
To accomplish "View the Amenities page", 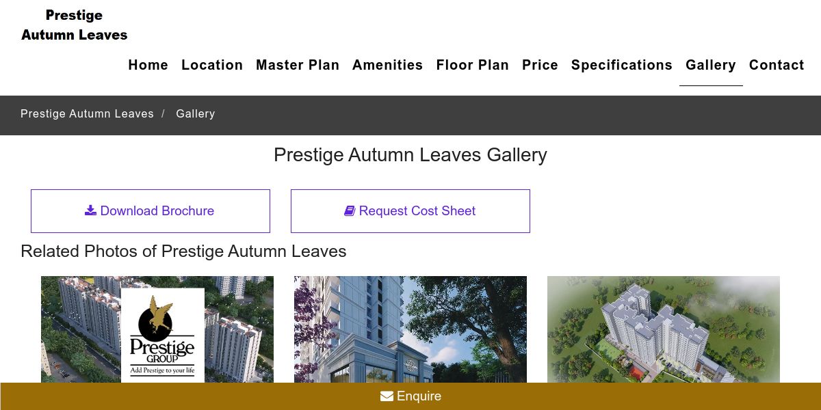I will (387, 65).
